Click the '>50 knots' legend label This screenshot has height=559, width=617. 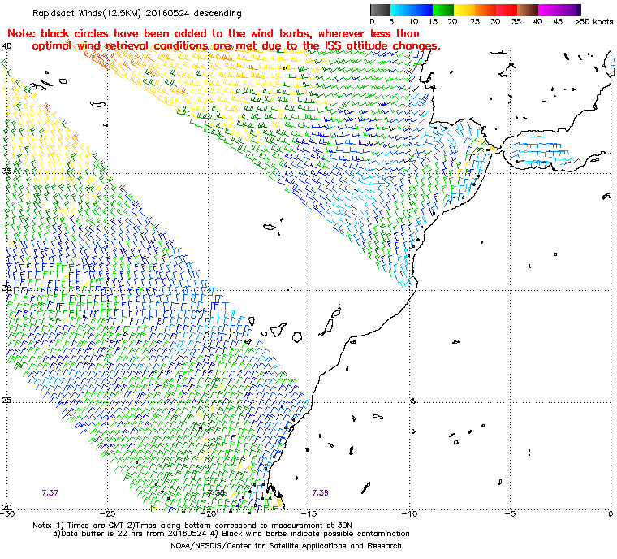(593, 22)
